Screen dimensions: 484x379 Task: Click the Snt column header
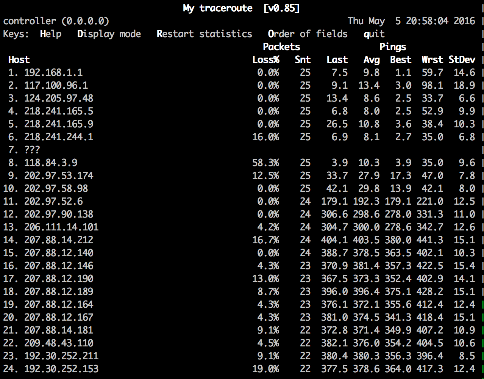click(303, 60)
